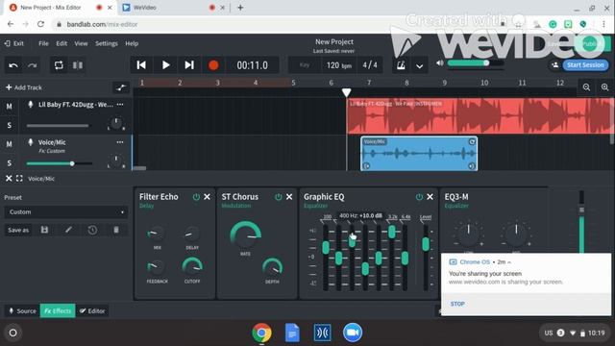Click the invite collaborator icon
This screenshot has width=615, height=346.
555,65
